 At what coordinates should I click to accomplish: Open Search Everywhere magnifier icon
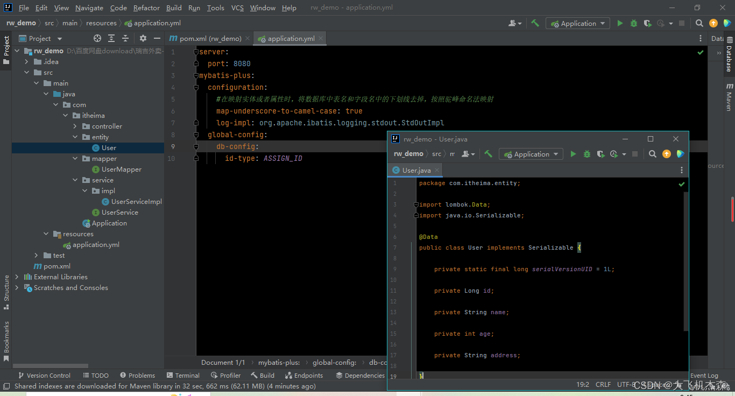point(698,23)
